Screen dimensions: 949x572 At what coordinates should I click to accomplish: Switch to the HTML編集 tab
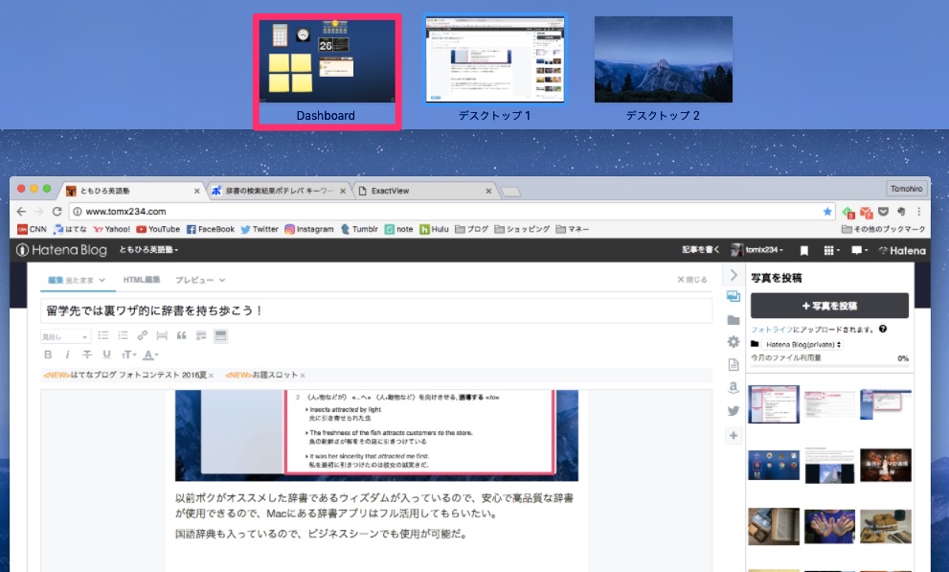click(x=142, y=280)
